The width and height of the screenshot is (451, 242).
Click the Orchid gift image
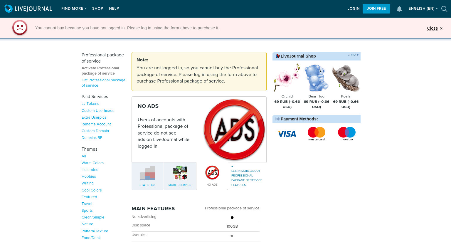(287, 78)
